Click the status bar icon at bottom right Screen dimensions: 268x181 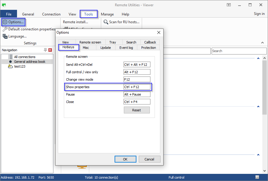click(257, 177)
